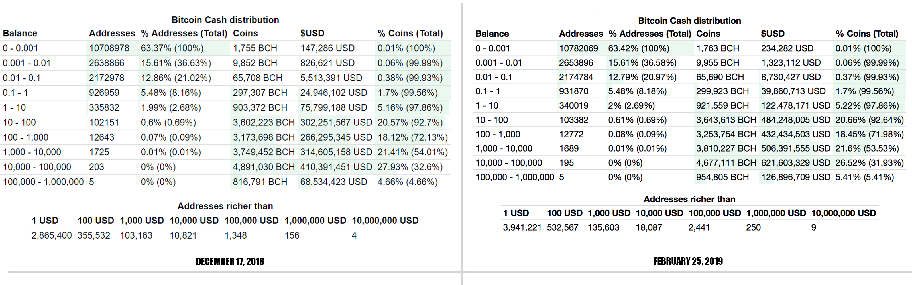Click the 'Bitcoin Cash distribution' title on the left table
The height and width of the screenshot is (285, 912).
tap(225, 19)
